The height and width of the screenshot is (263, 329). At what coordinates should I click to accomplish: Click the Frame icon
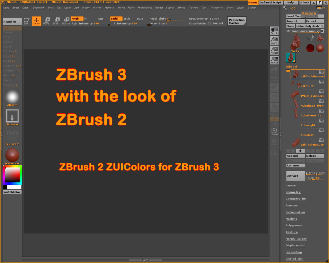[x=274, y=132]
